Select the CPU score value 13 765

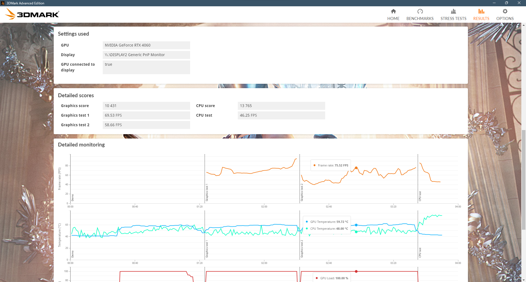click(x=281, y=106)
